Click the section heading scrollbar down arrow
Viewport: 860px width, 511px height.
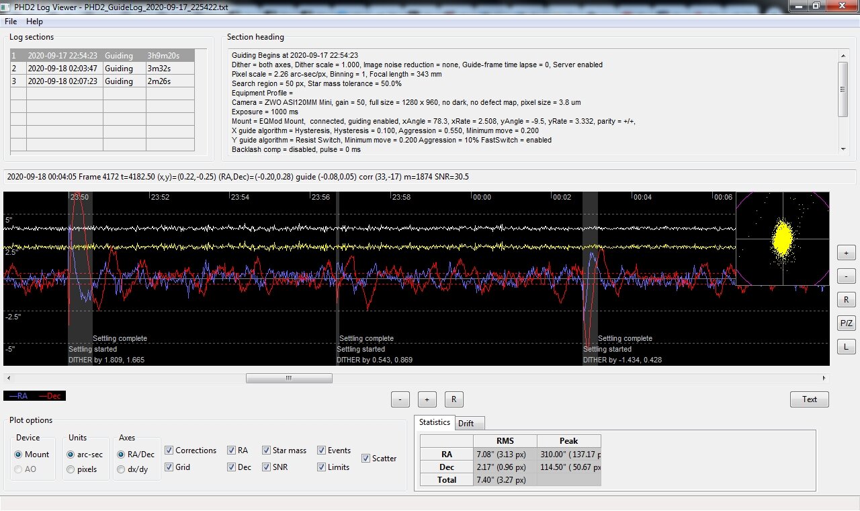click(844, 148)
